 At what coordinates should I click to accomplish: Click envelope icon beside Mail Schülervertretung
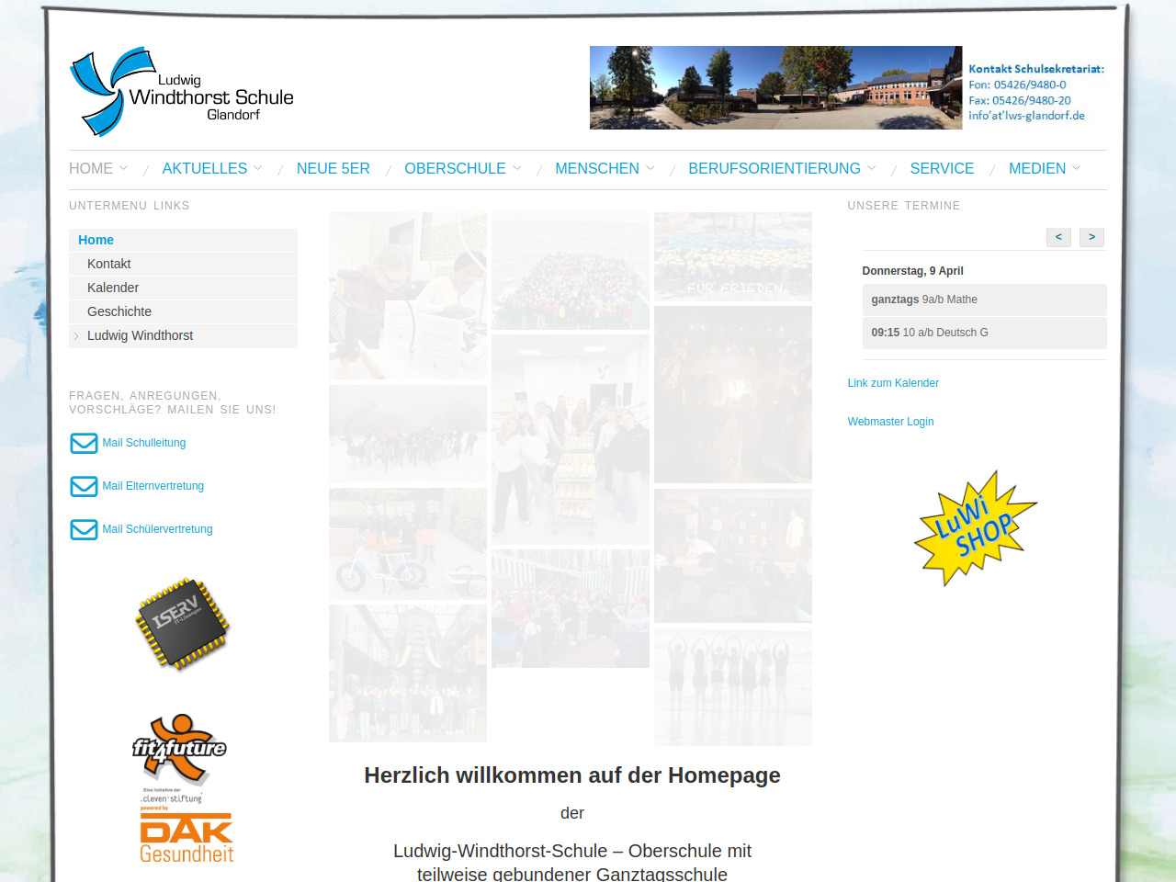(84, 529)
